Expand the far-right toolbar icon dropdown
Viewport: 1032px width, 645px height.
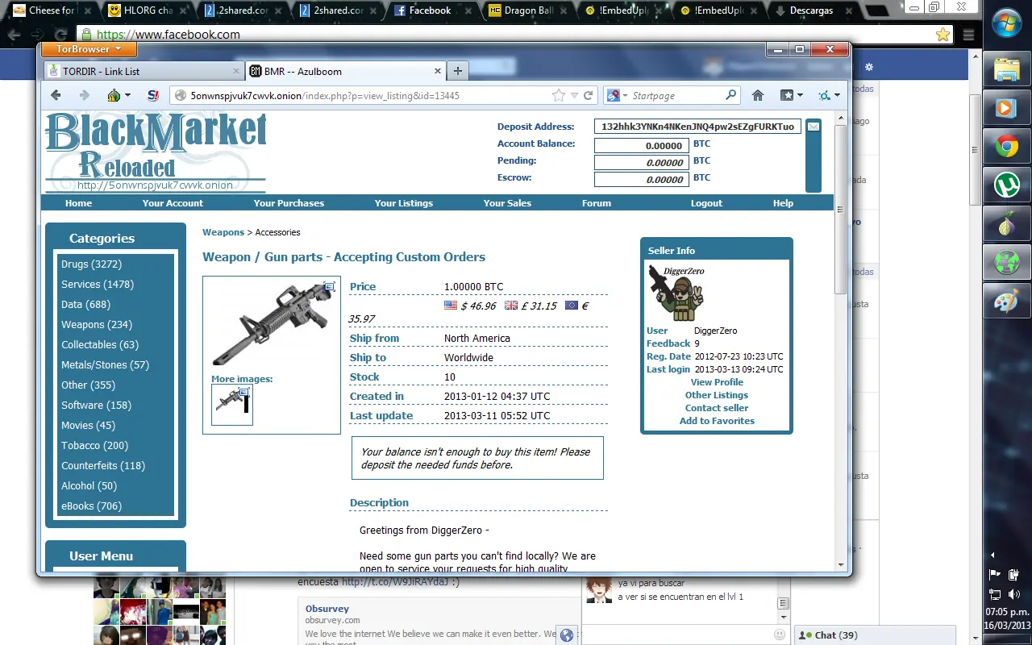(x=837, y=95)
